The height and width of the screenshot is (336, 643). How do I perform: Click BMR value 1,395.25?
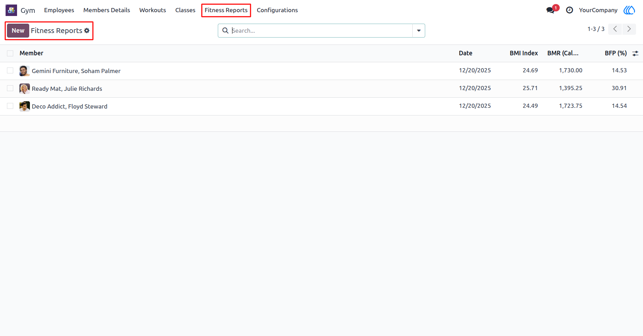[x=571, y=88]
